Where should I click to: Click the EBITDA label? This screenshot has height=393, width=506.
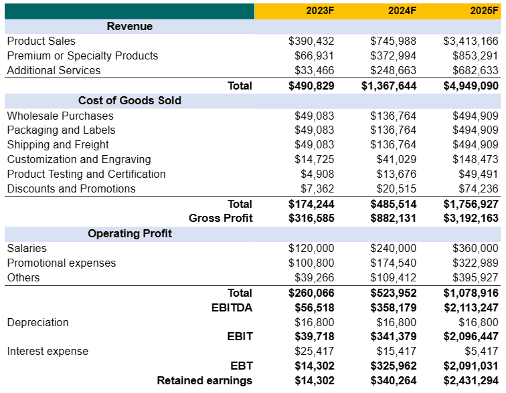click(x=232, y=307)
